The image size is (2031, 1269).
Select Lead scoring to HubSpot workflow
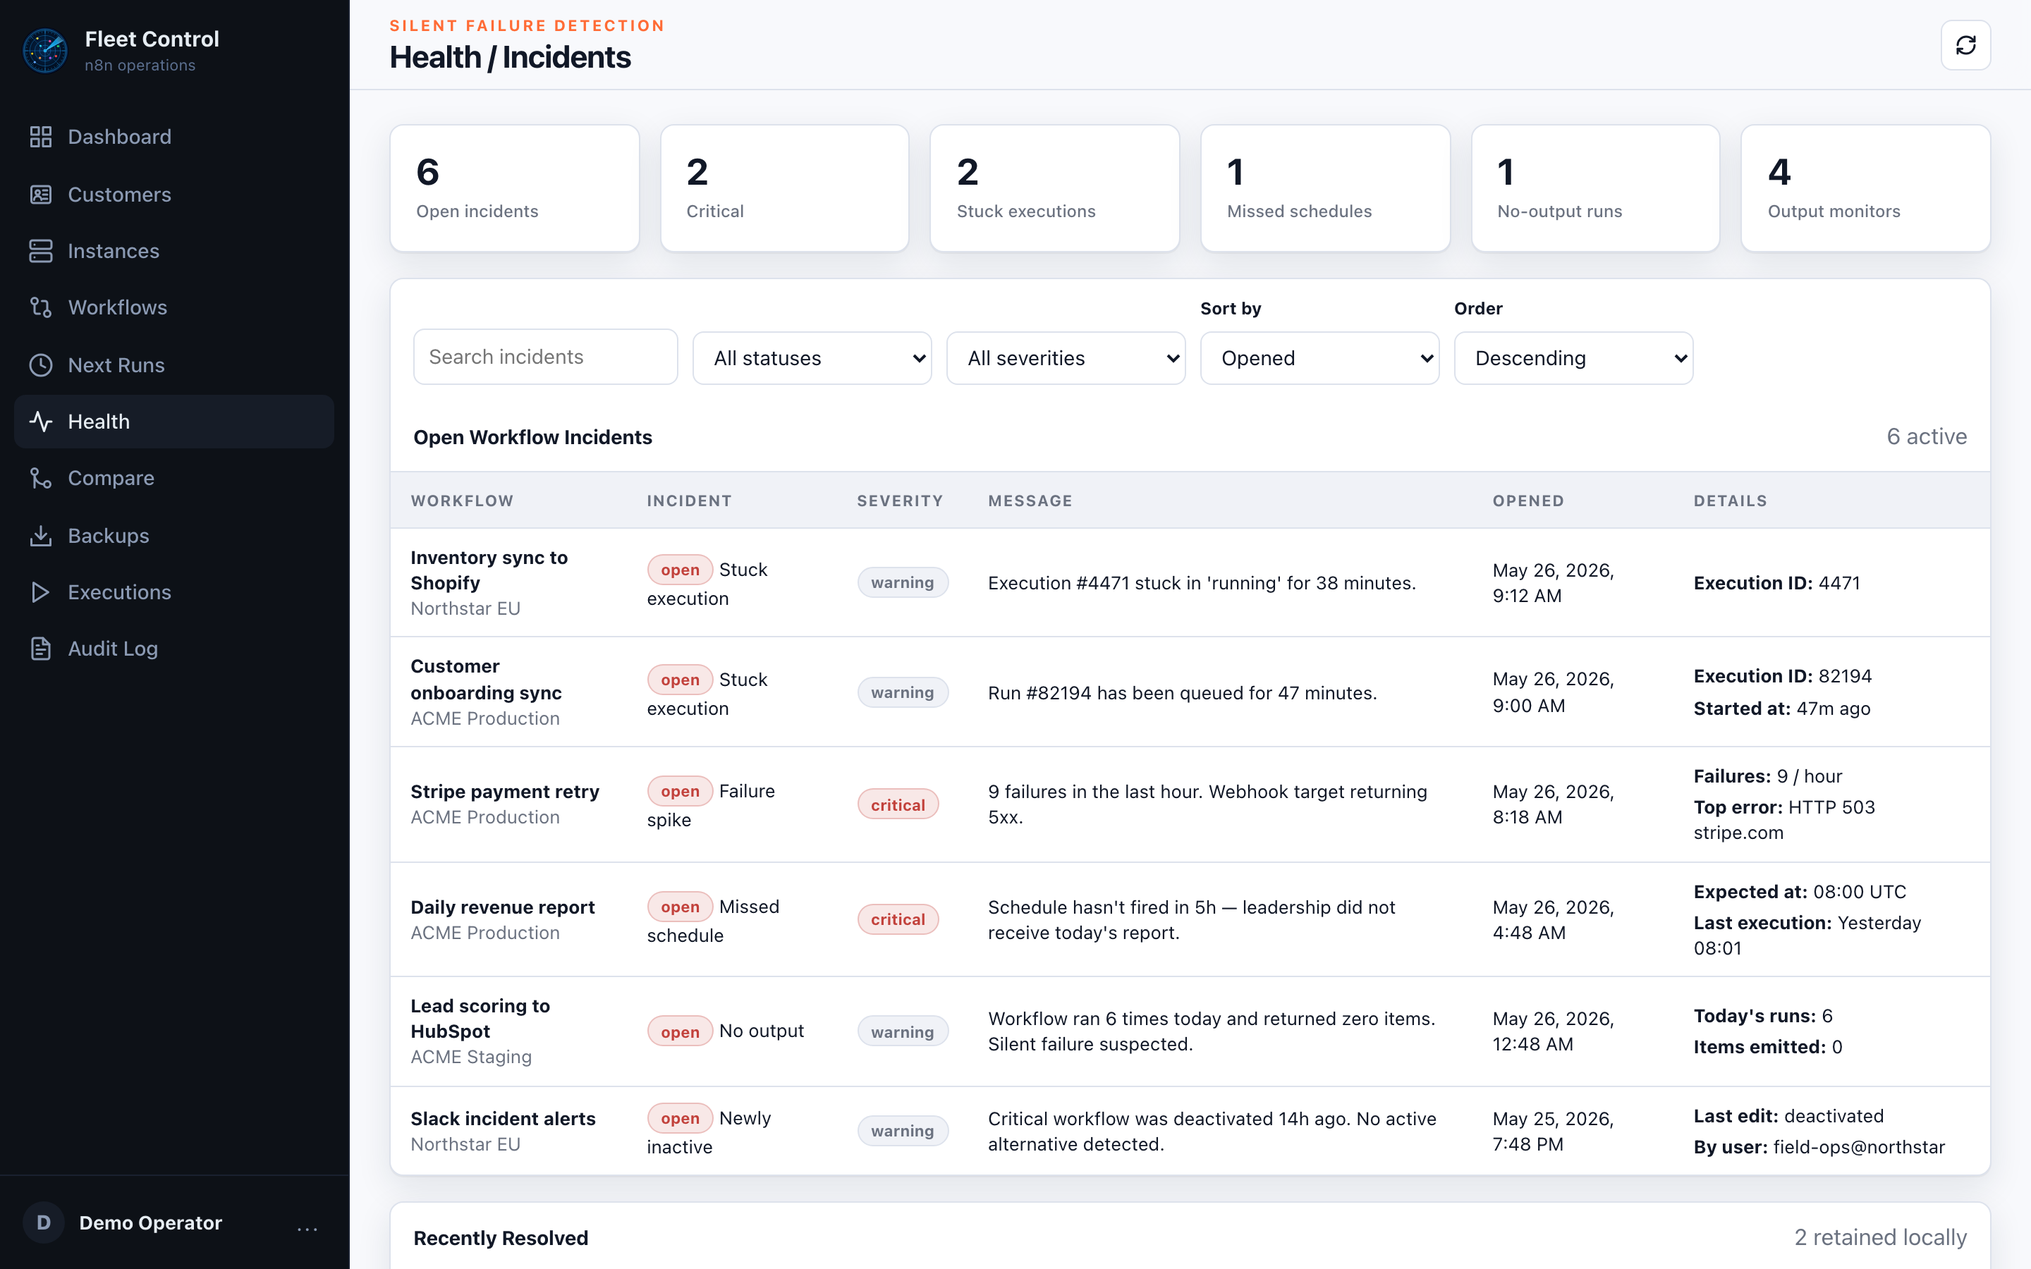(x=480, y=1018)
